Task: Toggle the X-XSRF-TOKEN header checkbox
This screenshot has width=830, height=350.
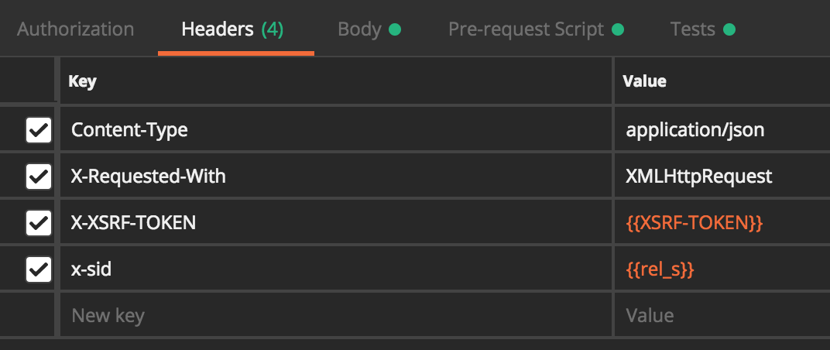Action: (39, 223)
